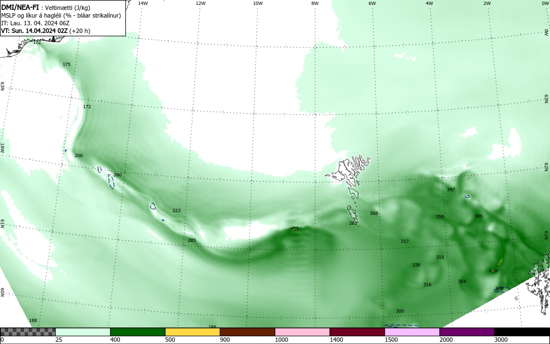Click the map value '261' near Suðuroy
Image resolution: width=550 pixels, height=344 pixels.
(x=353, y=223)
